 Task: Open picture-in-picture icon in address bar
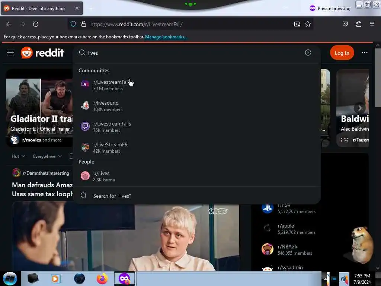coord(297,24)
